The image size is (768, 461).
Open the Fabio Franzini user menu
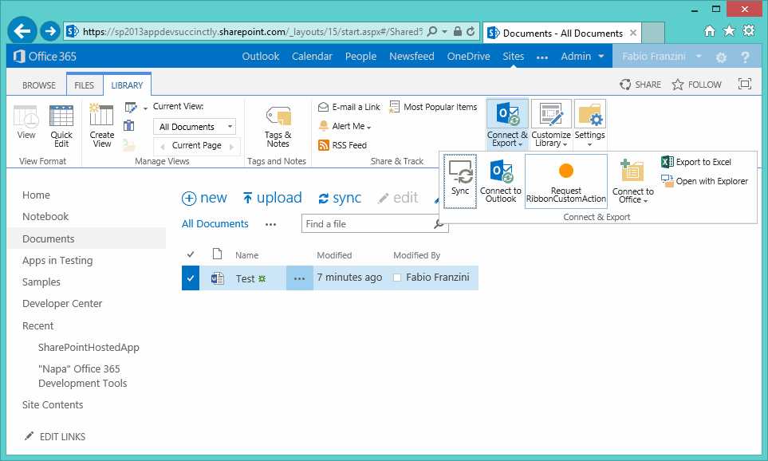pyautogui.click(x=662, y=57)
